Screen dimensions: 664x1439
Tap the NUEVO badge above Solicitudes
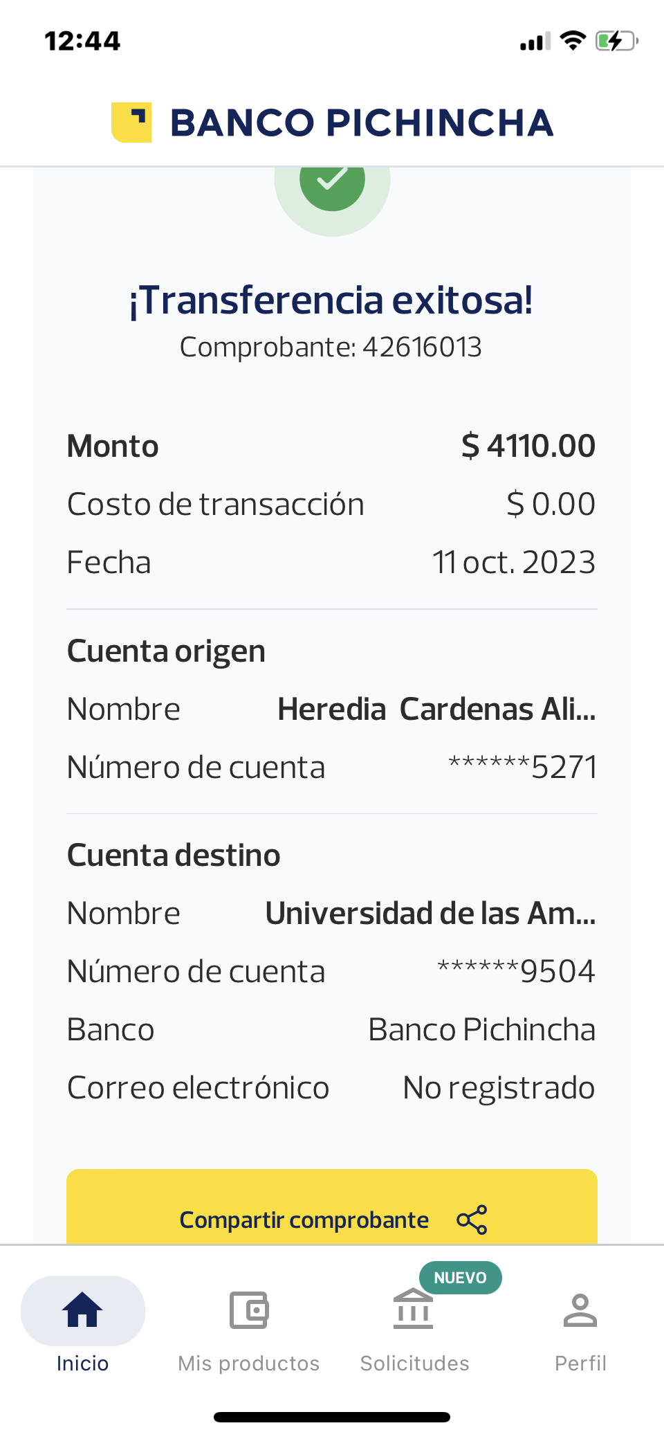(x=460, y=1278)
